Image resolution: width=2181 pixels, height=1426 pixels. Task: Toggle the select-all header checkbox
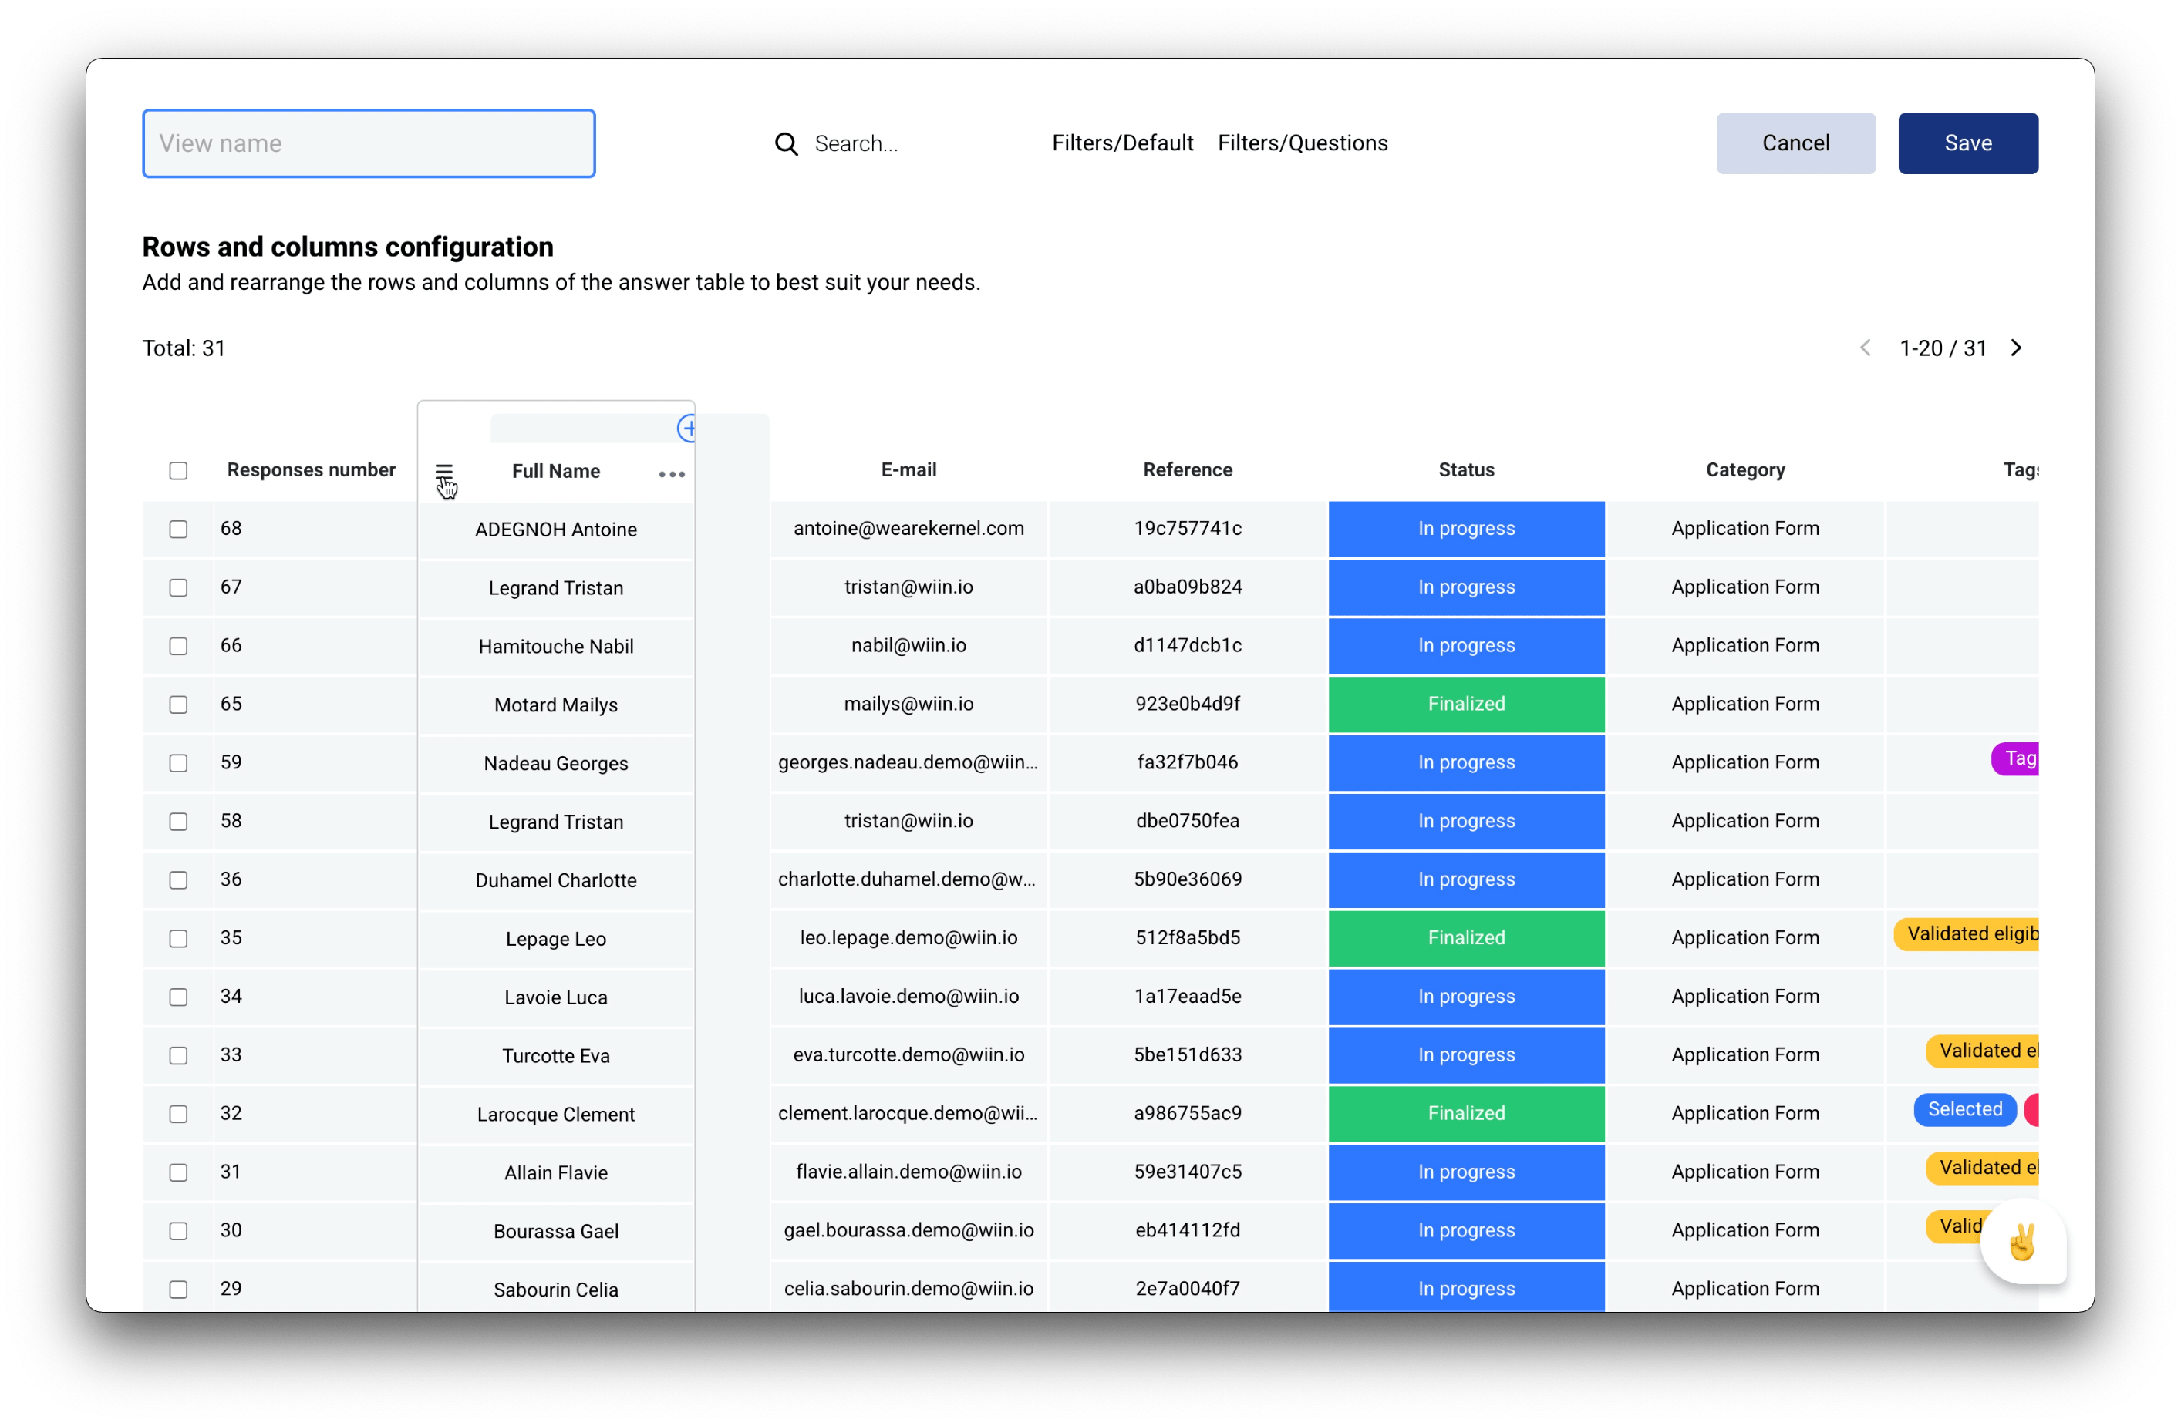pos(179,471)
